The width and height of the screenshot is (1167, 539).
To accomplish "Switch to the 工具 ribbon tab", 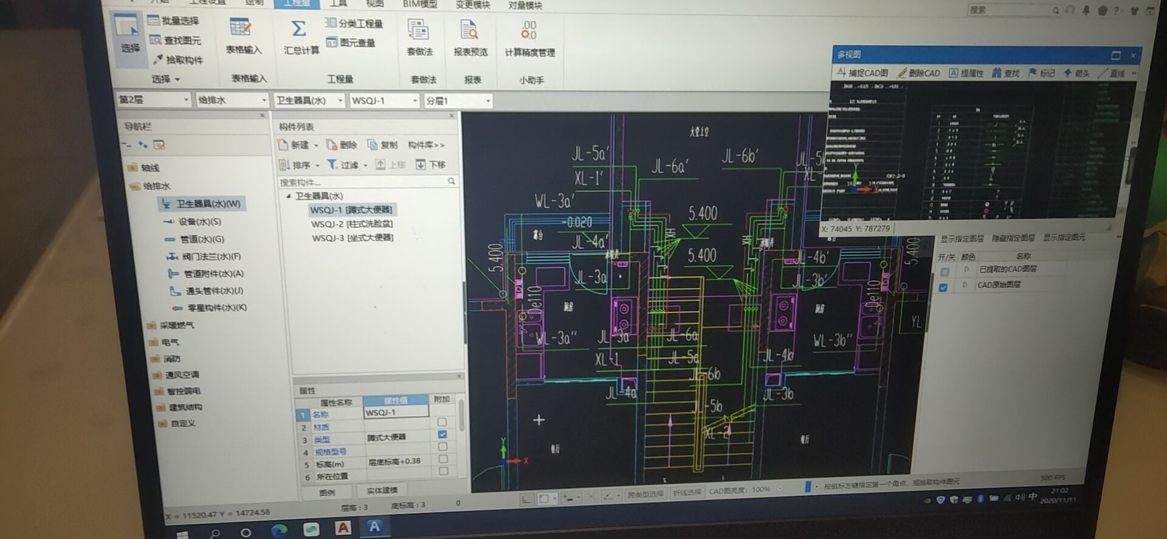I will point(338,4).
